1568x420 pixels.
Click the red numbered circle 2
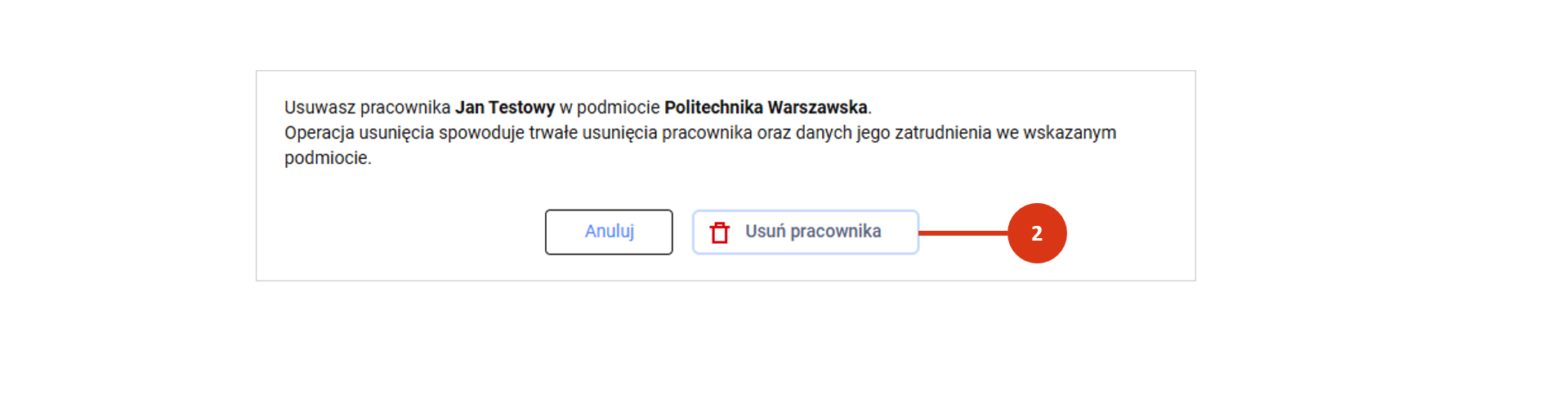[1037, 233]
